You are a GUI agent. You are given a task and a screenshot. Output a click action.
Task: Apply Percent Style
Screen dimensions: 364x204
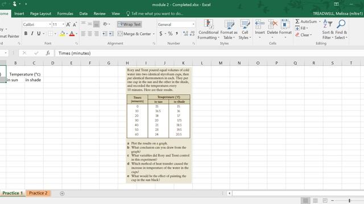[170, 34]
